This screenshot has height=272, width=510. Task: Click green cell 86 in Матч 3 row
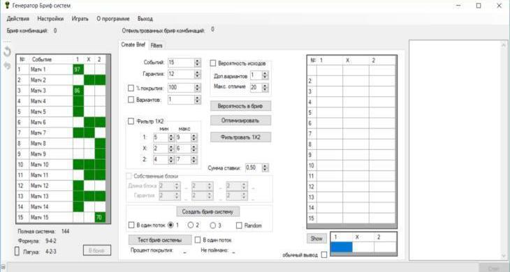pos(78,91)
